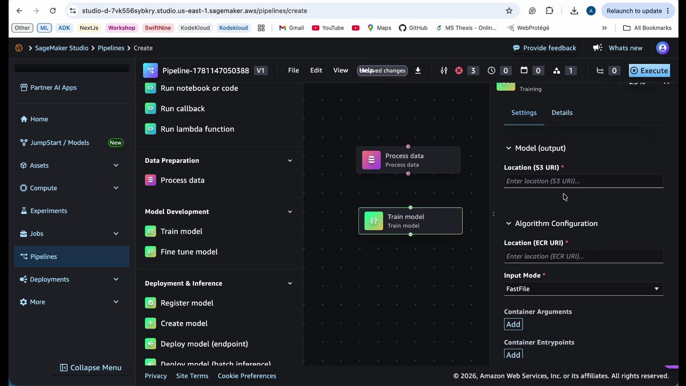
Task: Click the Location (ECR URI) input field
Action: pos(583,257)
